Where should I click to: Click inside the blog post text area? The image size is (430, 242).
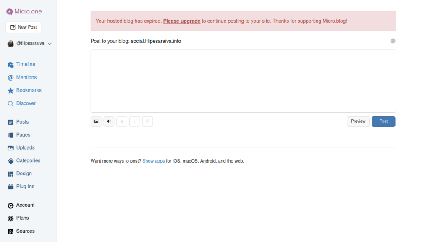(243, 81)
